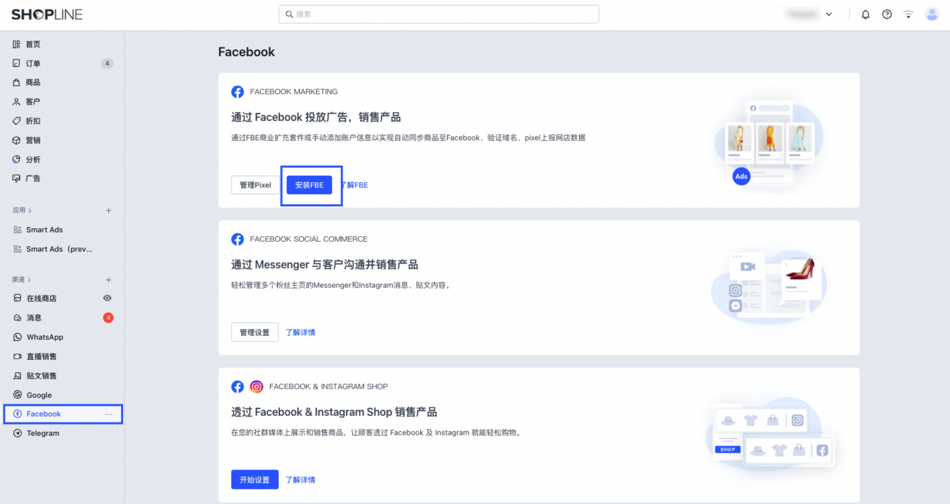Click the SHOPLINE logo
The image size is (950, 504).
point(47,14)
